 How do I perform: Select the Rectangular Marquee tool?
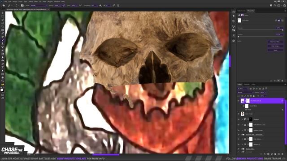[3, 16]
